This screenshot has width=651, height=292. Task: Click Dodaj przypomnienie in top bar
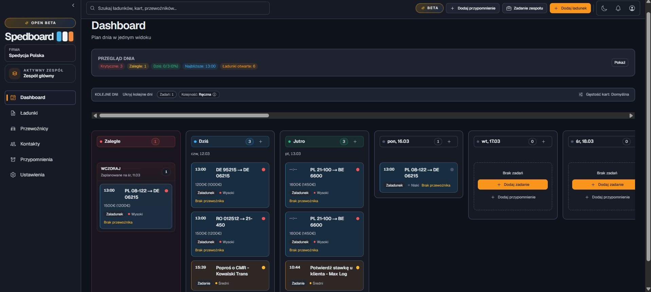tap(473, 8)
